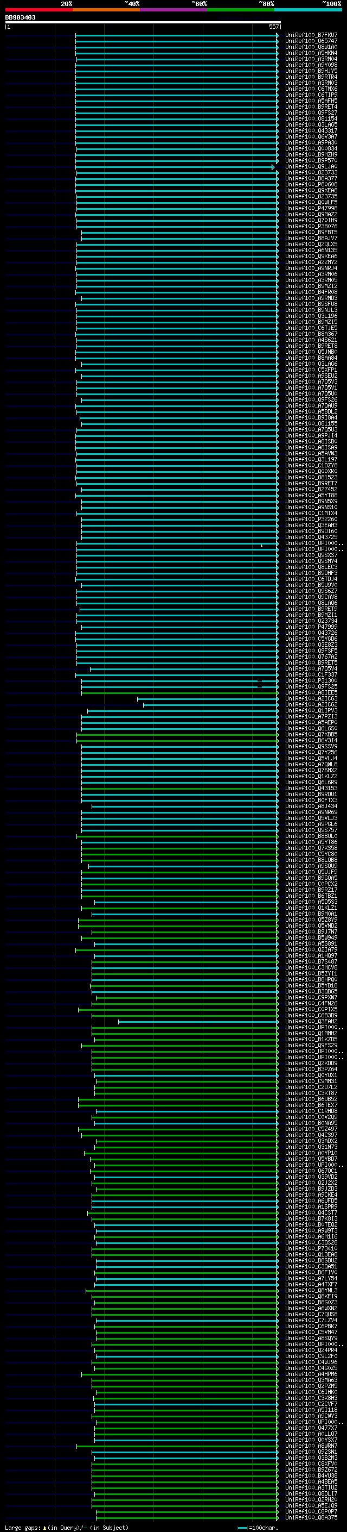
Task: Select UniRef100_C8P0P7 label
Action: click(311, 1511)
